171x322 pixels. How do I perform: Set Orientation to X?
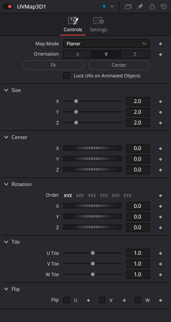click(78, 54)
